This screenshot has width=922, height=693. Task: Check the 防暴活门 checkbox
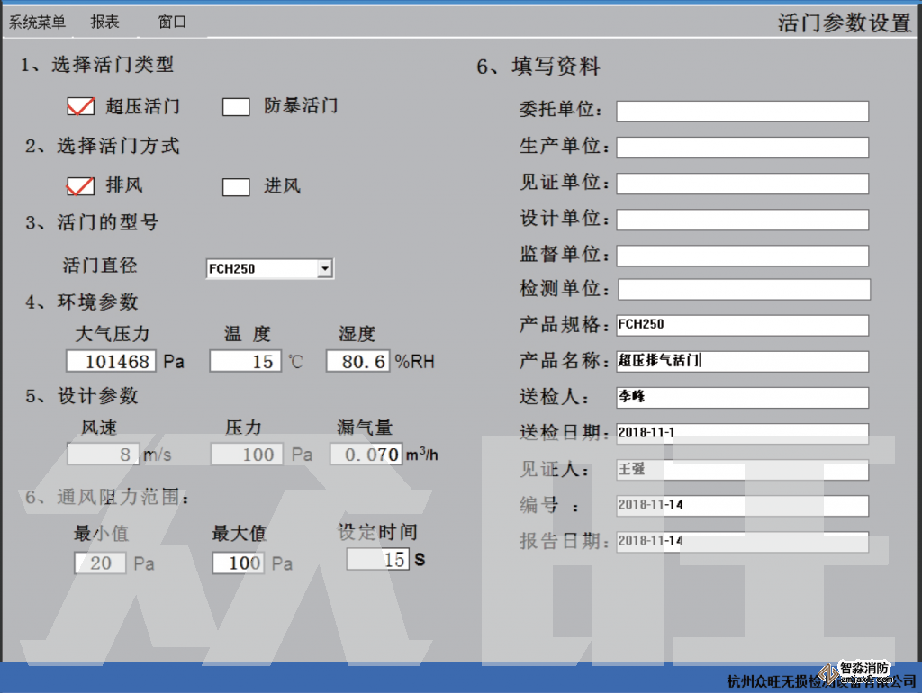coord(236,107)
